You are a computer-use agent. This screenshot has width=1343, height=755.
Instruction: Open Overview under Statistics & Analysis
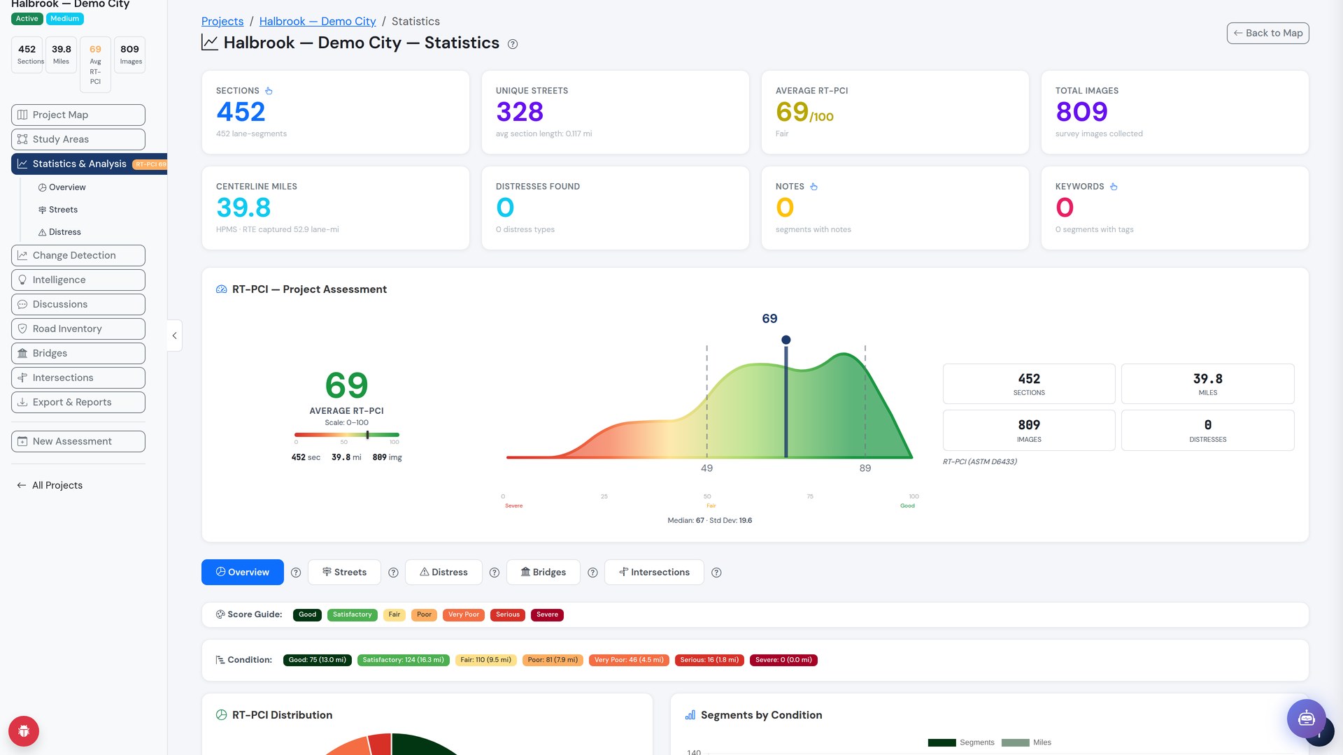(x=62, y=187)
